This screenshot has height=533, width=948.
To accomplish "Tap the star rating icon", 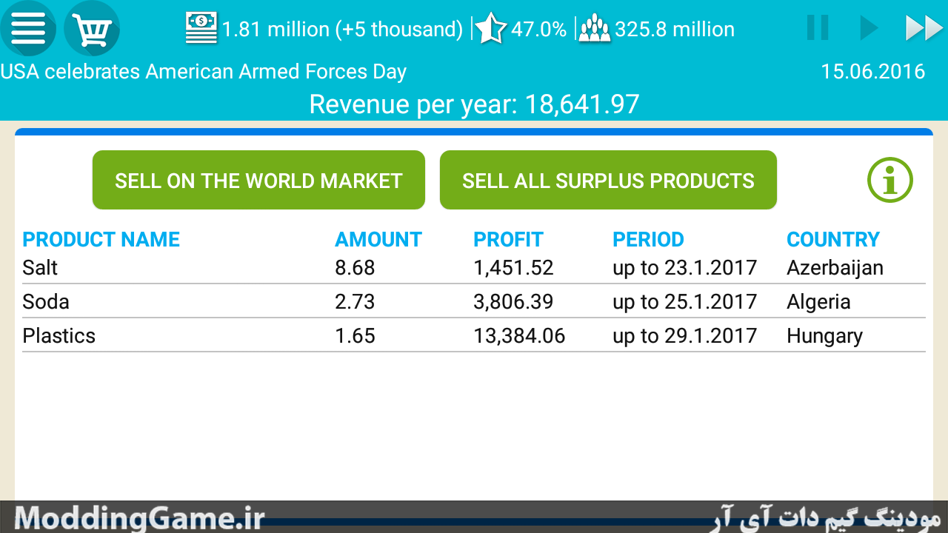I will [490, 29].
